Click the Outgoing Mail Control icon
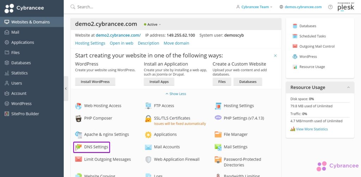 tap(295, 46)
